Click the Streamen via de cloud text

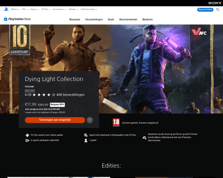172,137
